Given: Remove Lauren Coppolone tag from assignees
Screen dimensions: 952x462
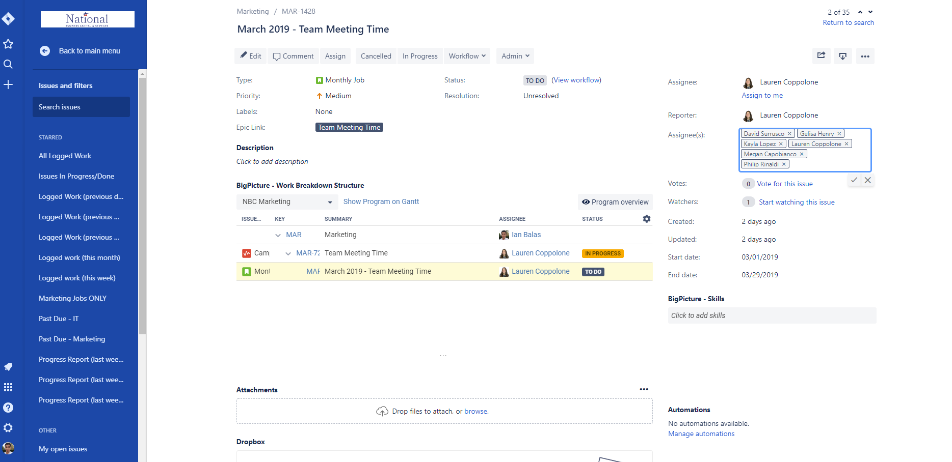Looking at the screenshot, I should pyautogui.click(x=847, y=144).
